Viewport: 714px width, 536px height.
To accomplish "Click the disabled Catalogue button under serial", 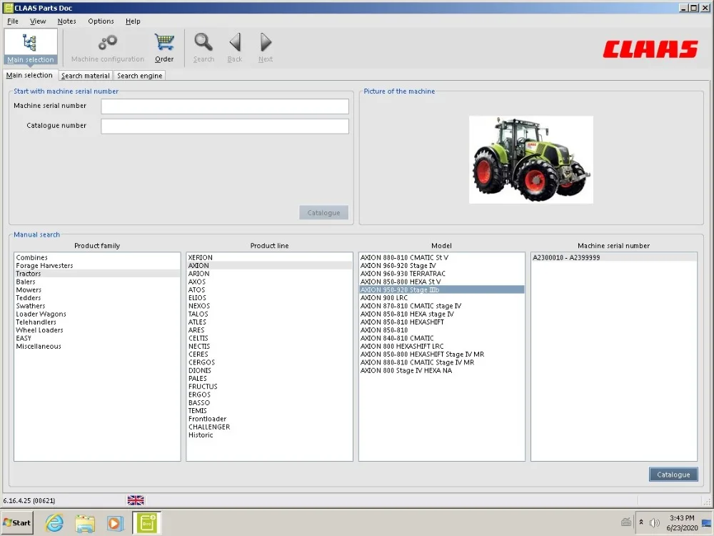I will pyautogui.click(x=323, y=212).
